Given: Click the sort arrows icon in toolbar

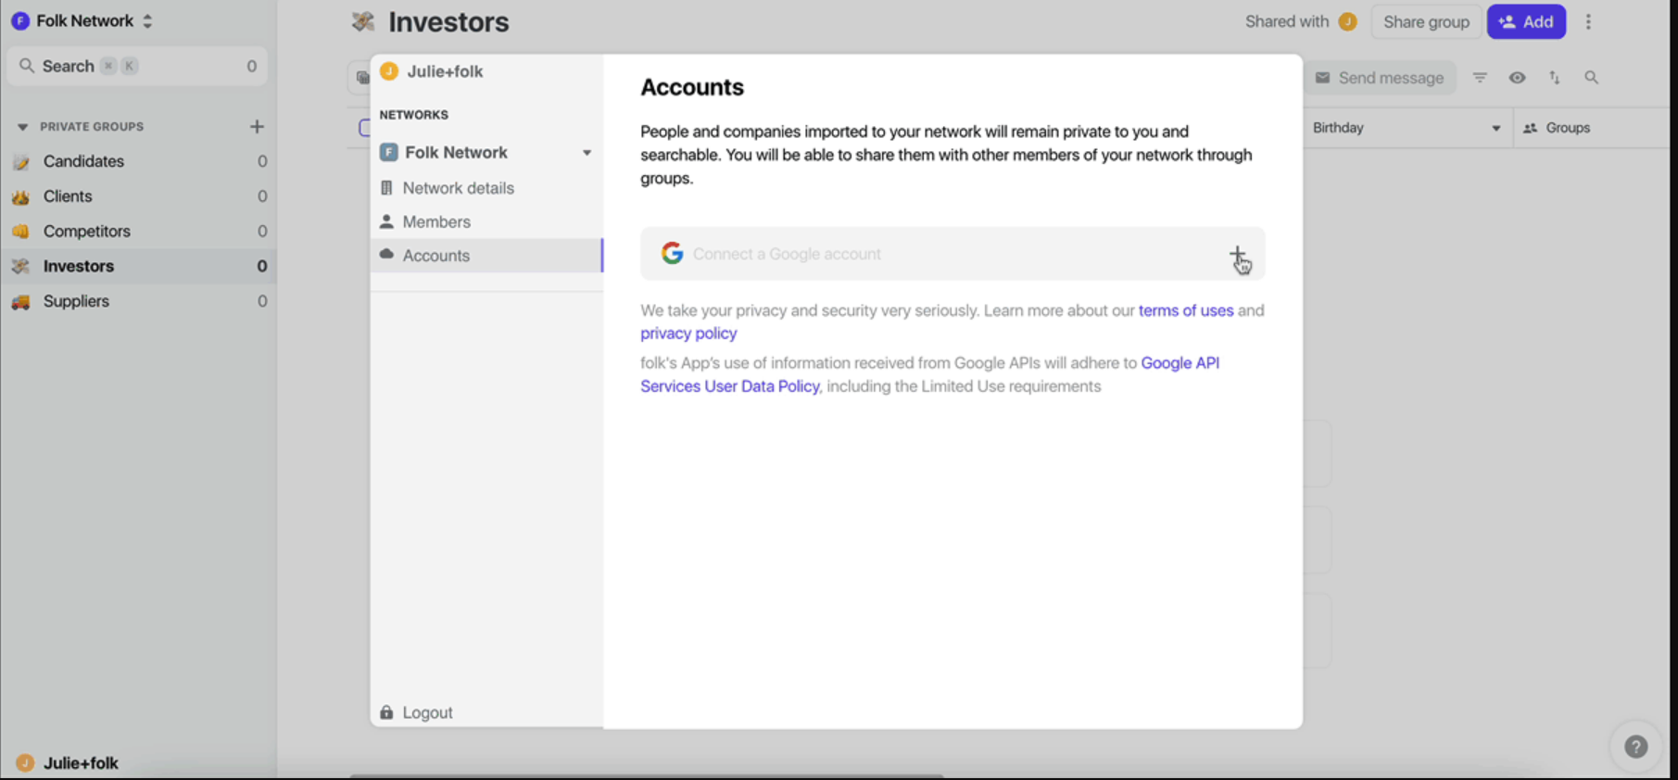Looking at the screenshot, I should (1555, 78).
